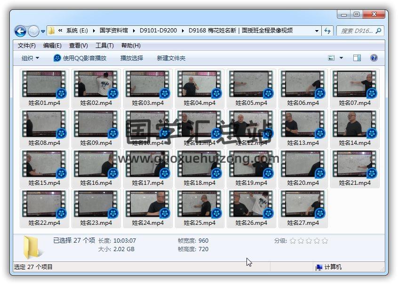Open 工具(T) menu
The width and height of the screenshot is (398, 285).
pos(104,46)
